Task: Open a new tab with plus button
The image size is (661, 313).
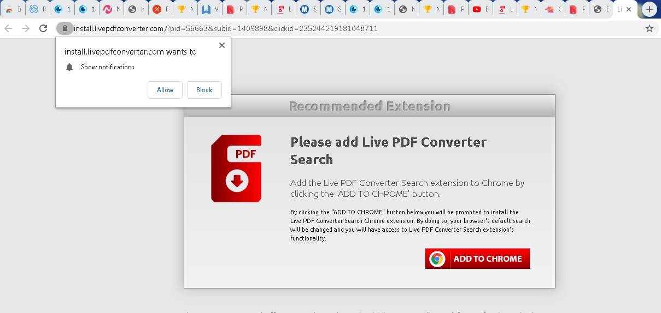Action: coord(650,9)
